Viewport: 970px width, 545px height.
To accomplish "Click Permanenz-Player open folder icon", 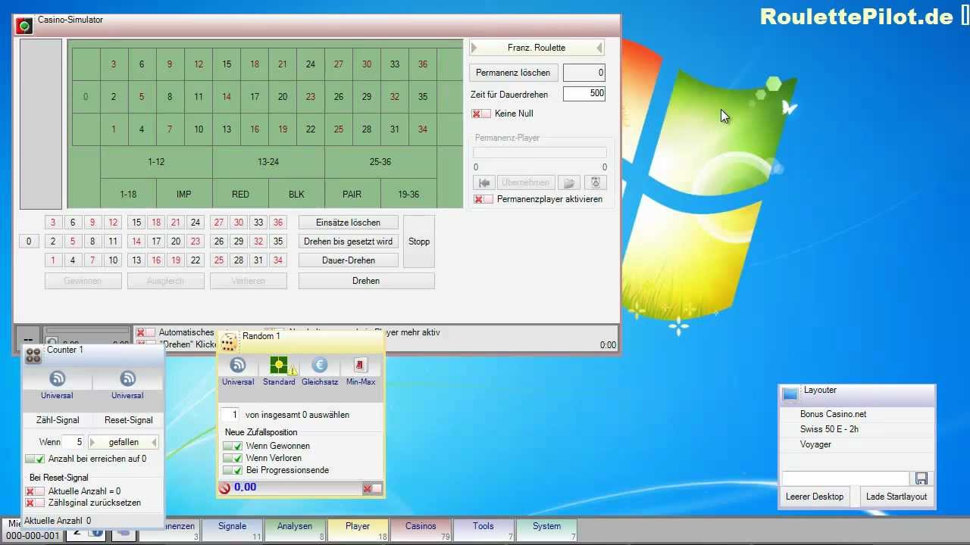I will coord(570,183).
